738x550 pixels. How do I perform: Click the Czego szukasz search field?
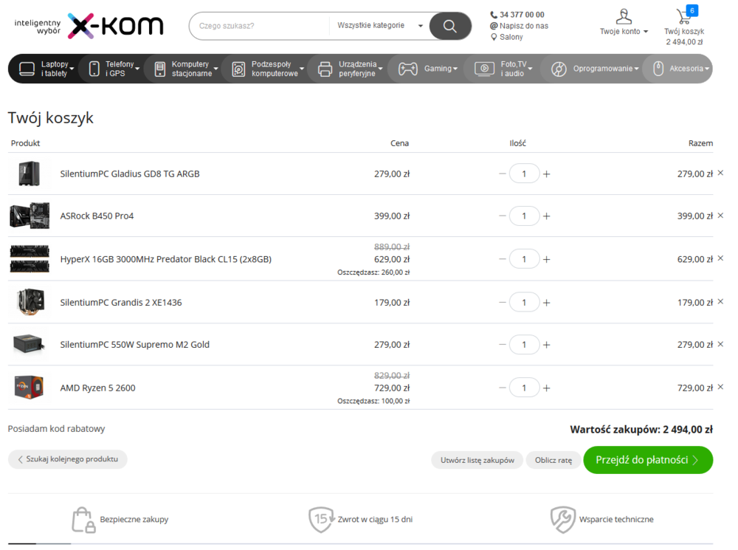pos(261,26)
